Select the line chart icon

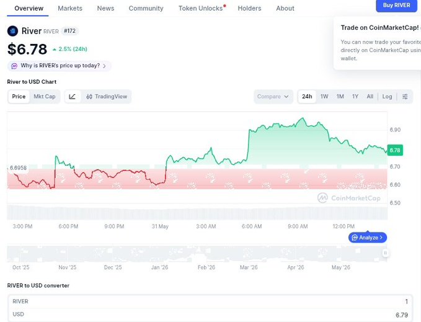[x=72, y=96]
